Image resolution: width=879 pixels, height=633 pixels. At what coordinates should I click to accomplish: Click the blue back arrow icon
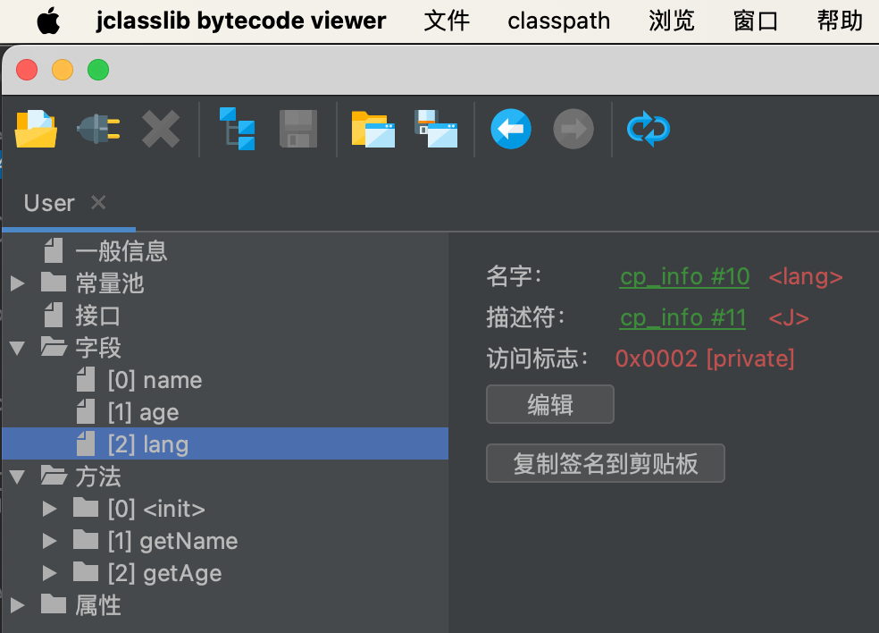click(511, 129)
